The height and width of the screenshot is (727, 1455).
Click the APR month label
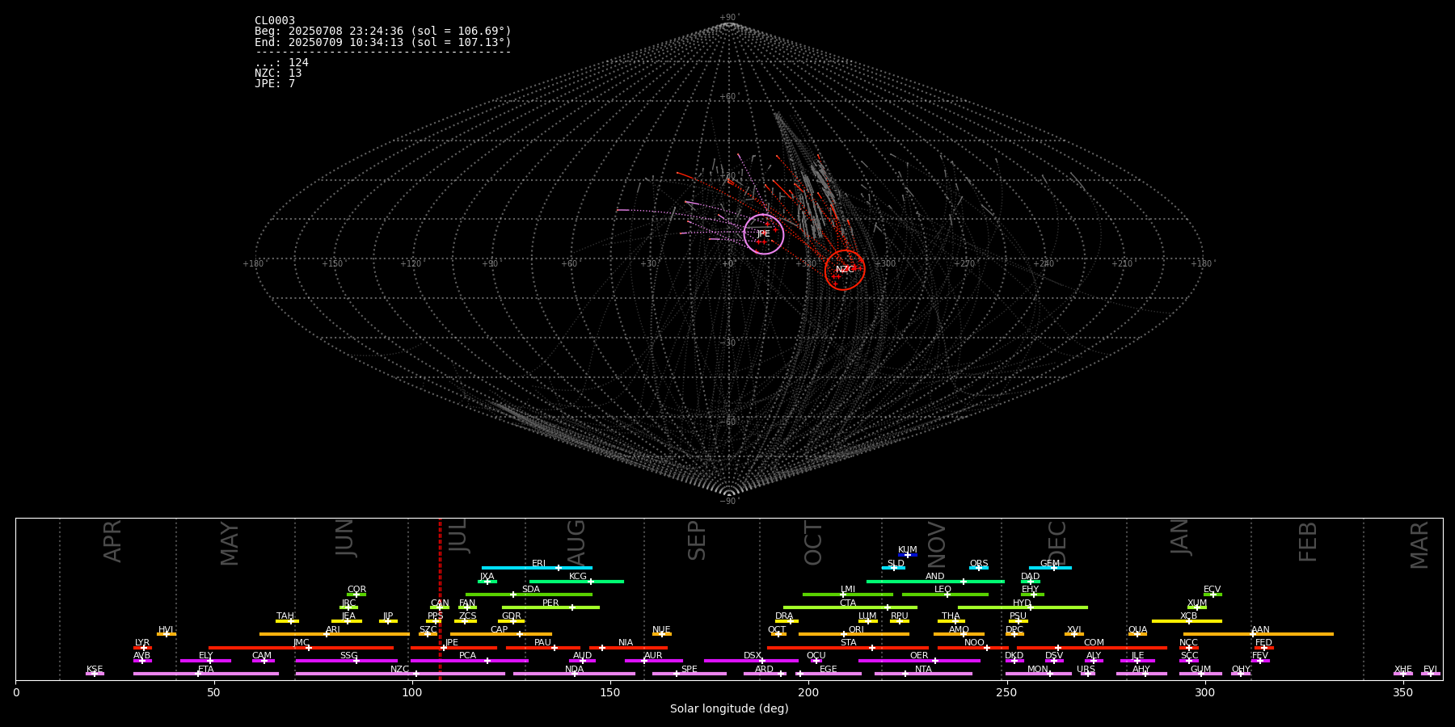[x=112, y=541]
